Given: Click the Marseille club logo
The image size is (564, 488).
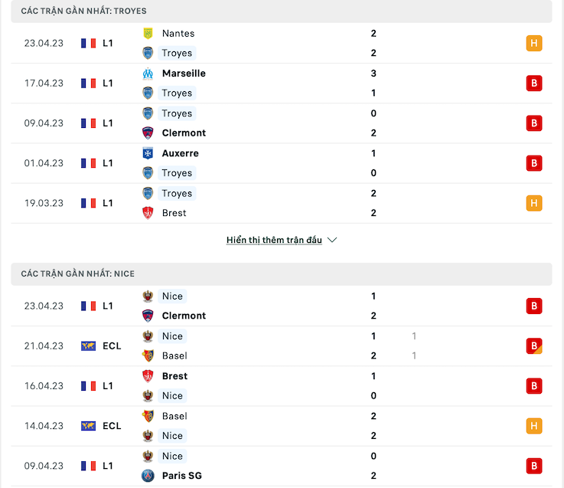Looking at the screenshot, I should [x=148, y=74].
